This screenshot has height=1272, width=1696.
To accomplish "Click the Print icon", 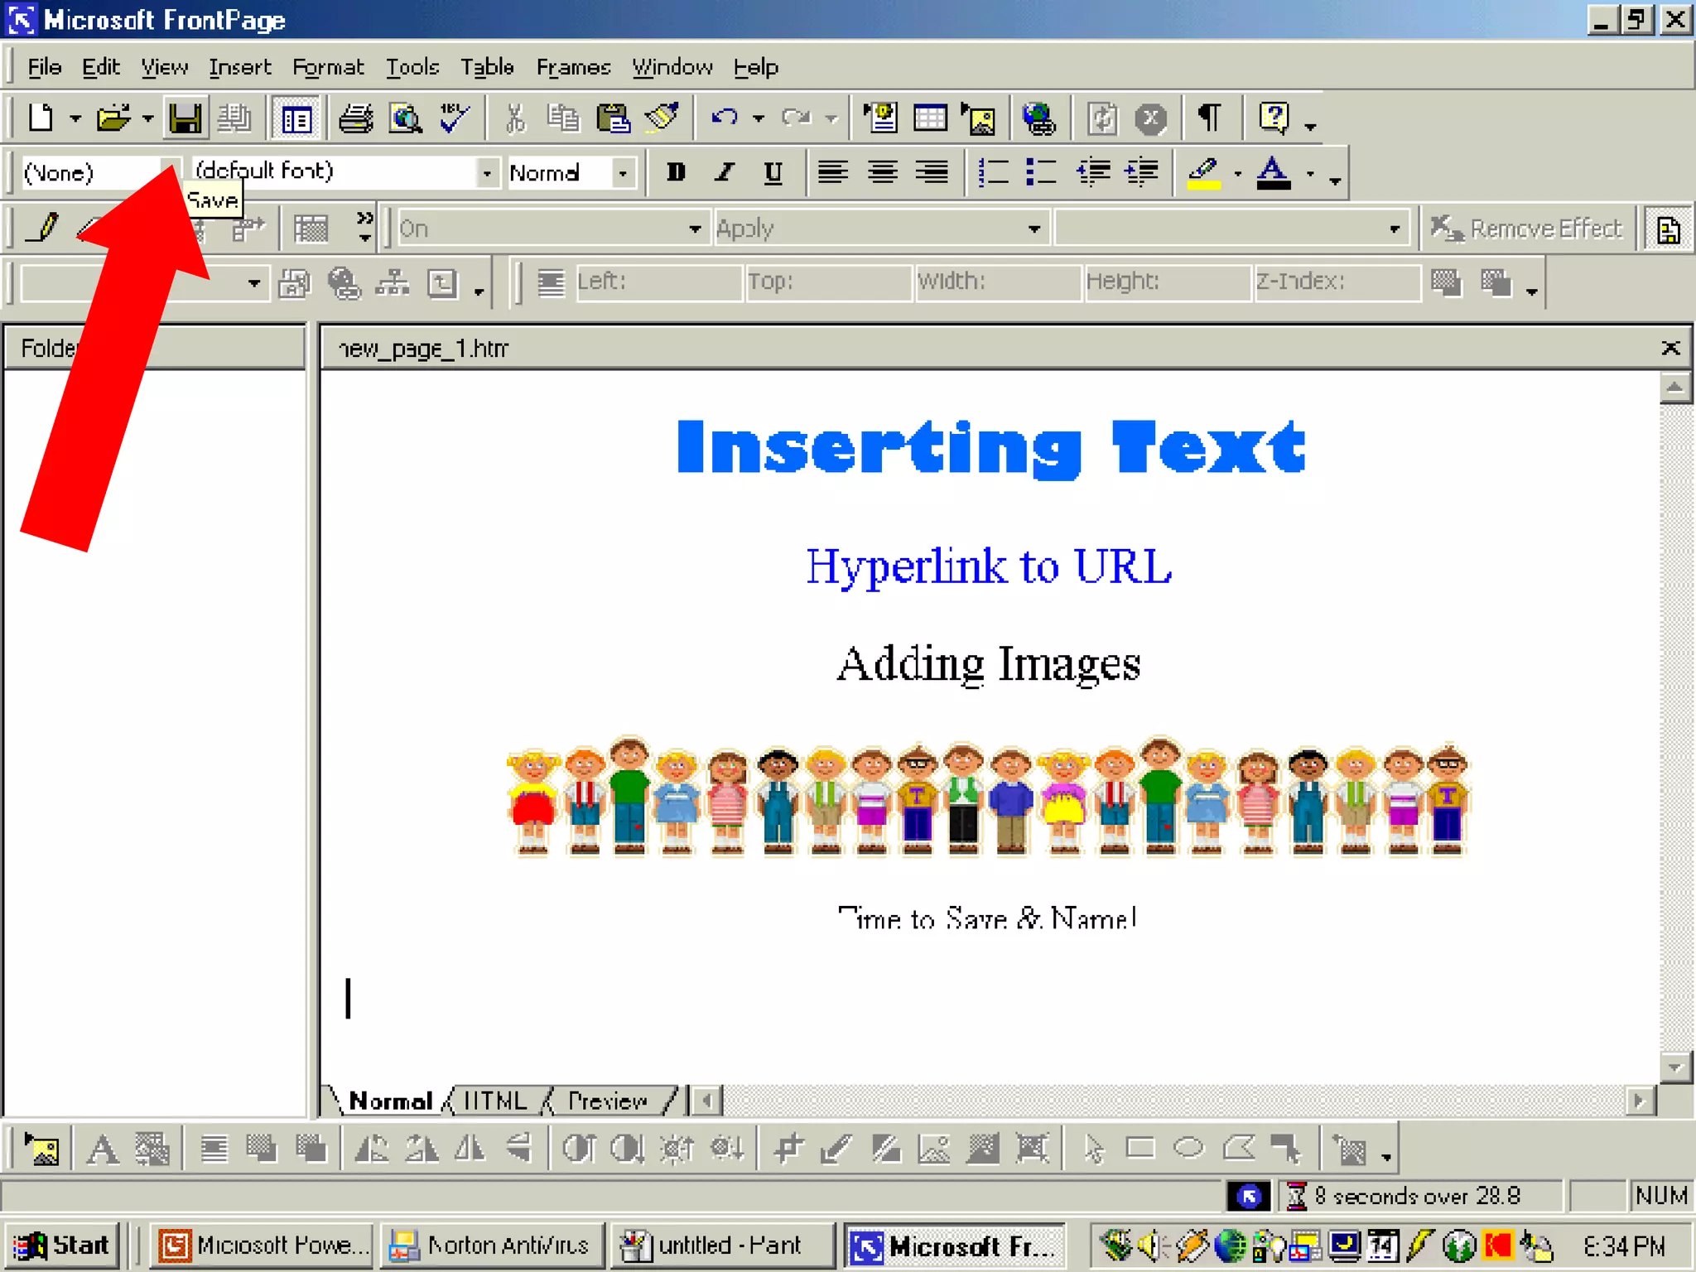I will pos(356,118).
